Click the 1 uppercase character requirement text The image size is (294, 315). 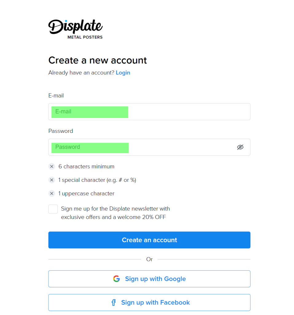coord(86,193)
